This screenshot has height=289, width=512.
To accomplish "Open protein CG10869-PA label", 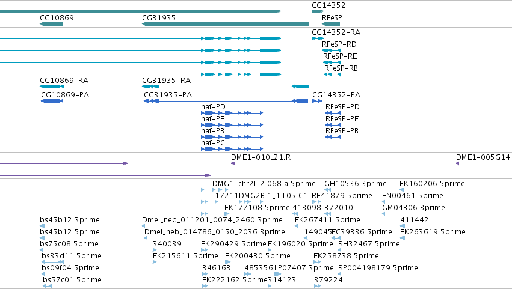I will [x=65, y=95].
